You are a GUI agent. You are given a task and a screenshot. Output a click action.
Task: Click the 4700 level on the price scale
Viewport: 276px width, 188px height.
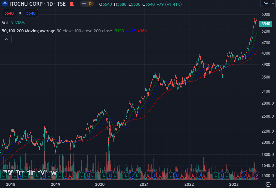click(266, 43)
